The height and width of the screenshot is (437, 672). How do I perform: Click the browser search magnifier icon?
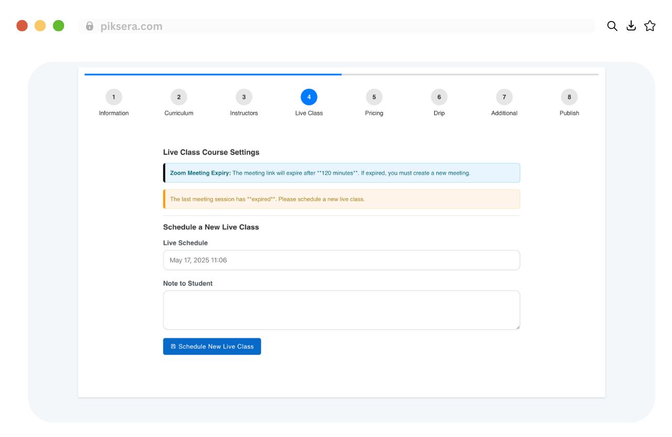tap(612, 26)
